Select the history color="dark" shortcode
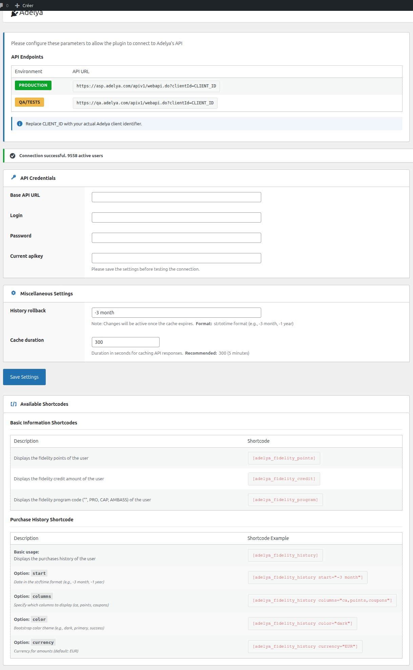 303,624
